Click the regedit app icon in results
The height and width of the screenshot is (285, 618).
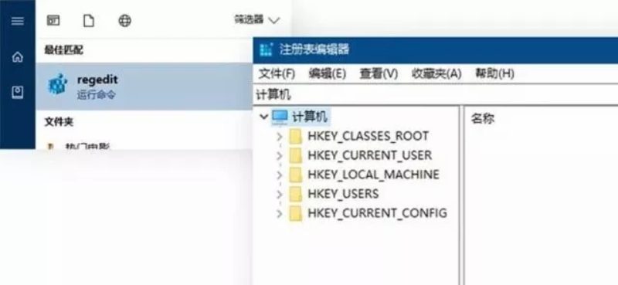point(58,84)
